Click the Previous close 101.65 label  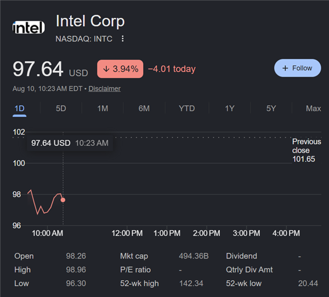point(307,150)
